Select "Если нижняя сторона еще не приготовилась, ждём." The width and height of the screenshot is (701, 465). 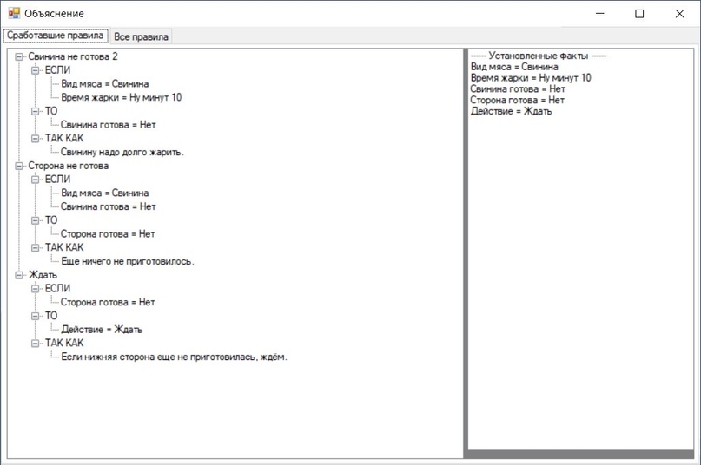174,357
